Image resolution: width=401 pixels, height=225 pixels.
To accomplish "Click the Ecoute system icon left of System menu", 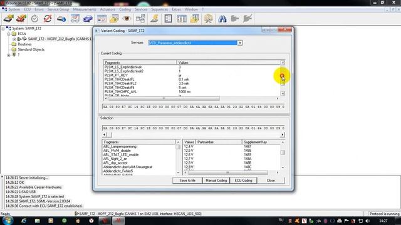I will [4, 9].
